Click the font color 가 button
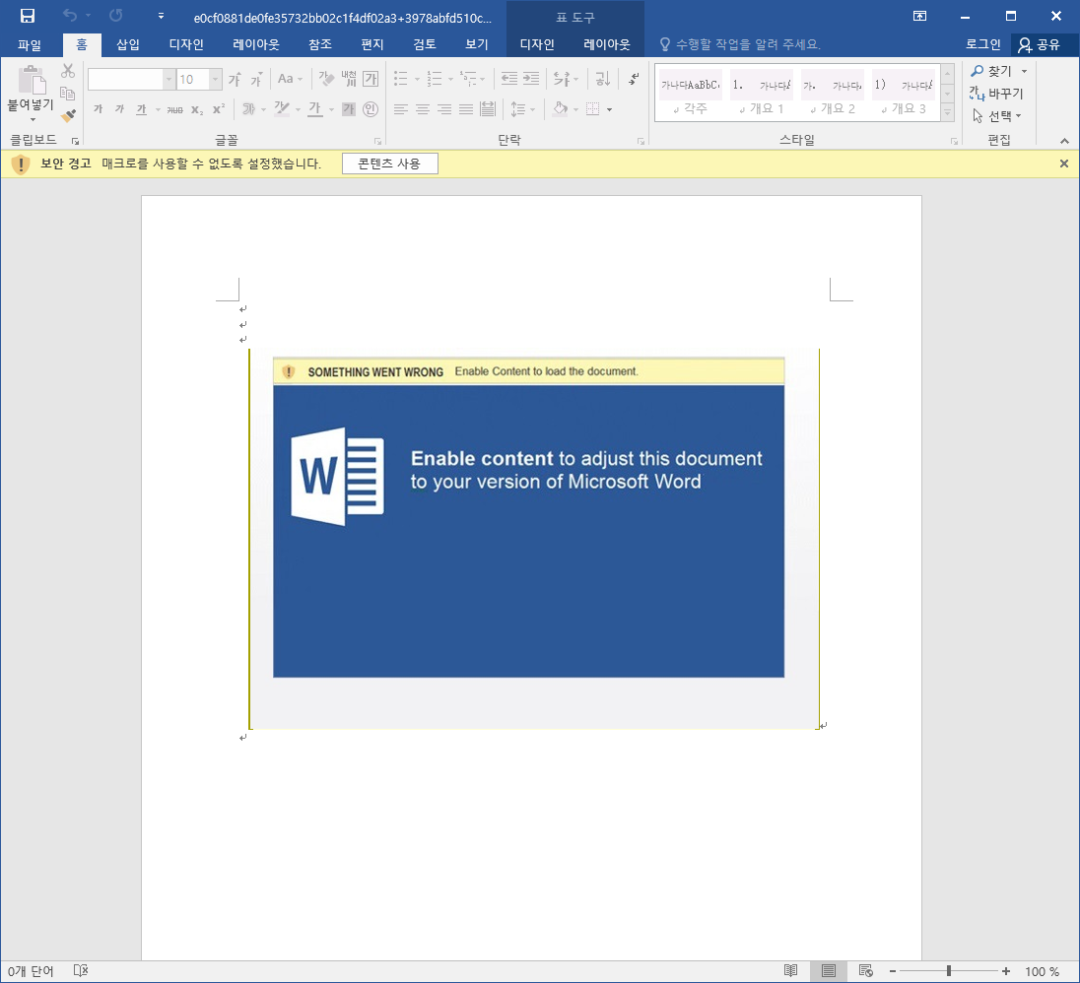This screenshot has height=983, width=1080. [x=315, y=108]
